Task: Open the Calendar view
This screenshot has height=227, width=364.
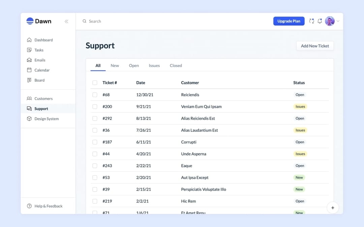Action: tap(42, 70)
